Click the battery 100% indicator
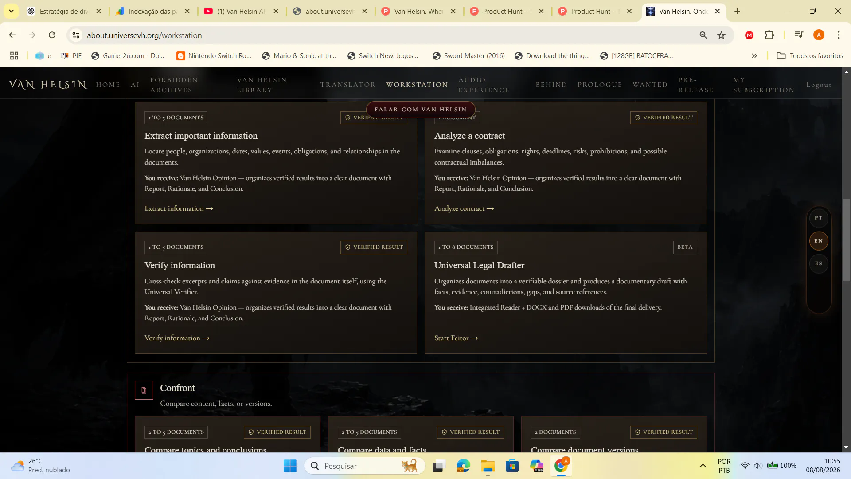The image size is (851, 479). click(782, 466)
